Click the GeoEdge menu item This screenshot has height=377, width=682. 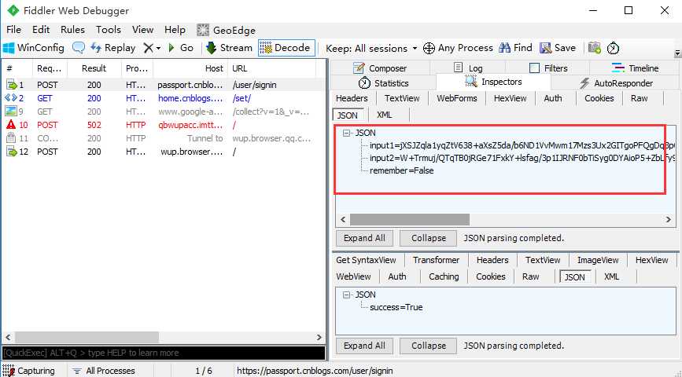click(x=226, y=30)
